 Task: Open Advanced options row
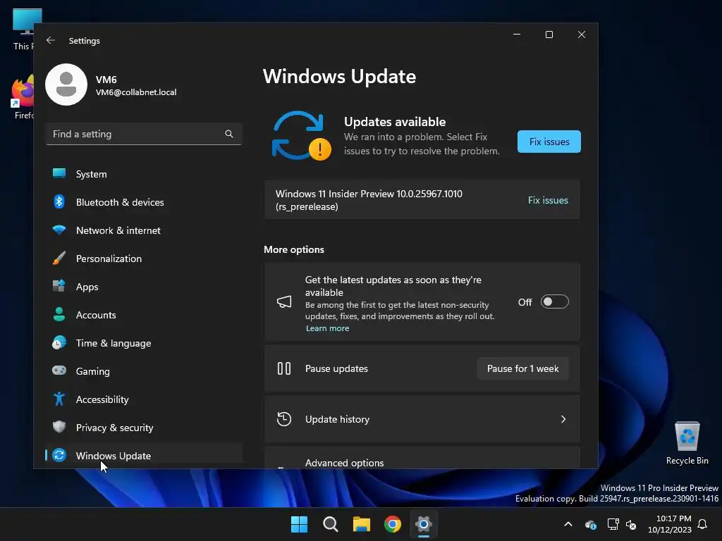click(x=422, y=457)
